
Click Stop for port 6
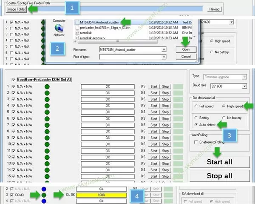[165, 119]
